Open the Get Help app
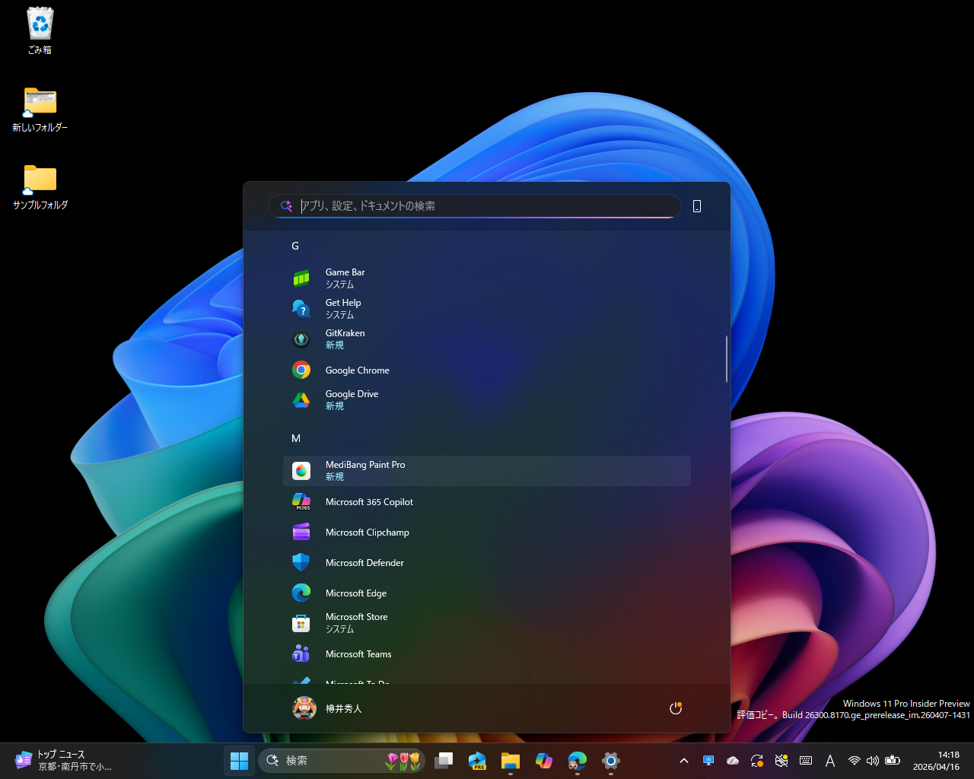This screenshot has height=779, width=974. point(487,309)
